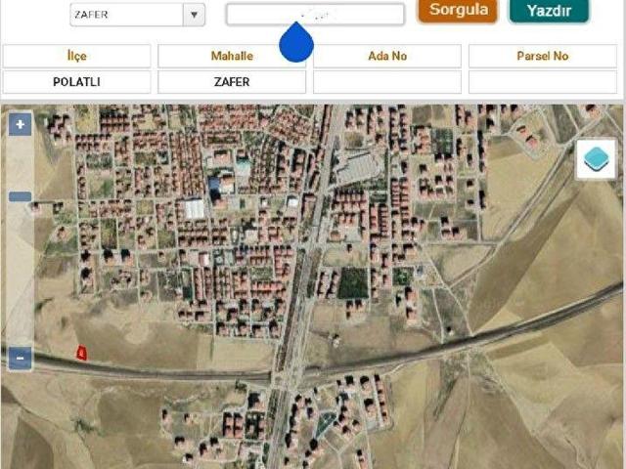
Task: Open the ZAFER mahalle dropdown arrow
Action: [x=194, y=15]
